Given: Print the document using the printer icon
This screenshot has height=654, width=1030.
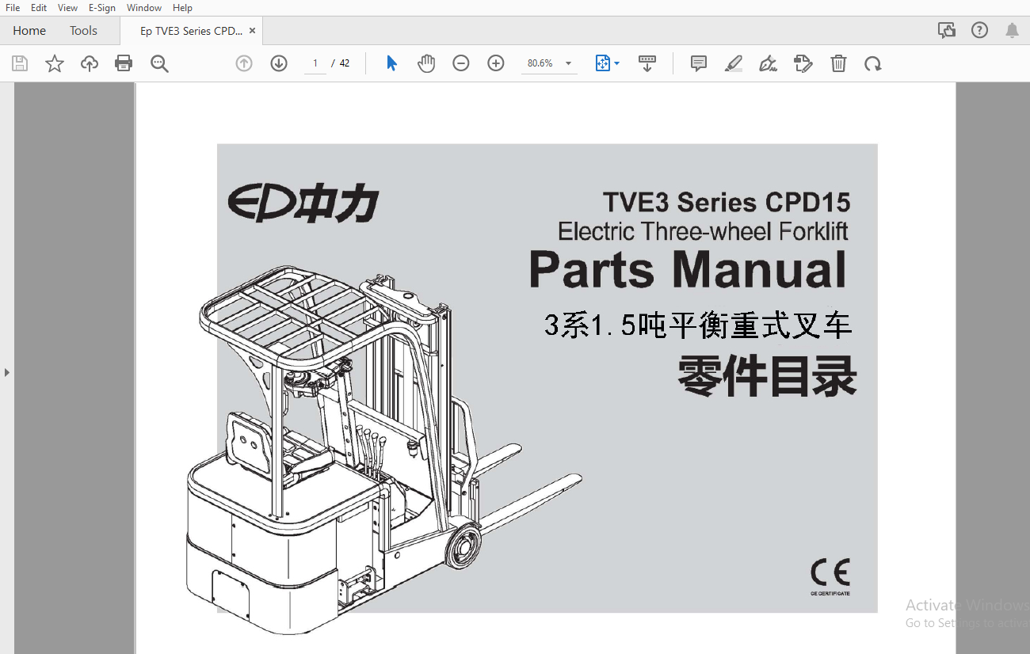Looking at the screenshot, I should point(124,63).
